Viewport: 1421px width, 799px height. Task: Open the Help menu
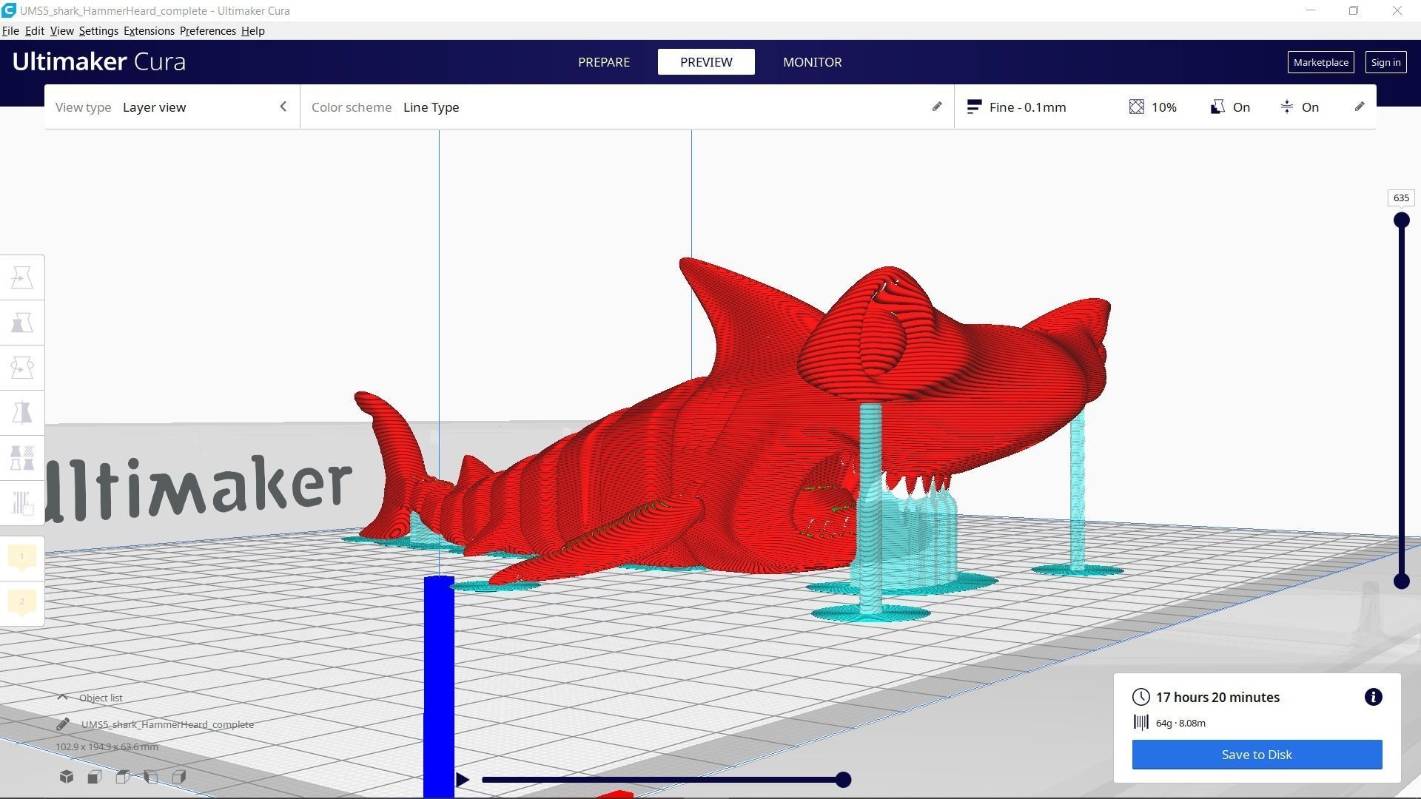tap(252, 31)
